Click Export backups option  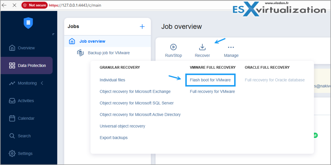click(113, 137)
